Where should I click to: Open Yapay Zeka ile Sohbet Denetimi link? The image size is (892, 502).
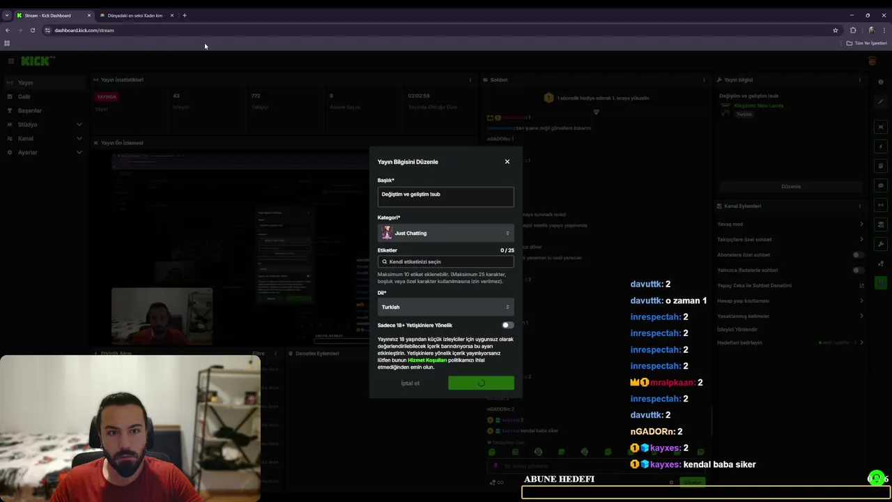(x=790, y=285)
